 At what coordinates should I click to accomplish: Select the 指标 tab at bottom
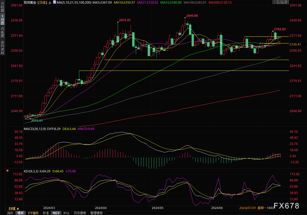10,213
